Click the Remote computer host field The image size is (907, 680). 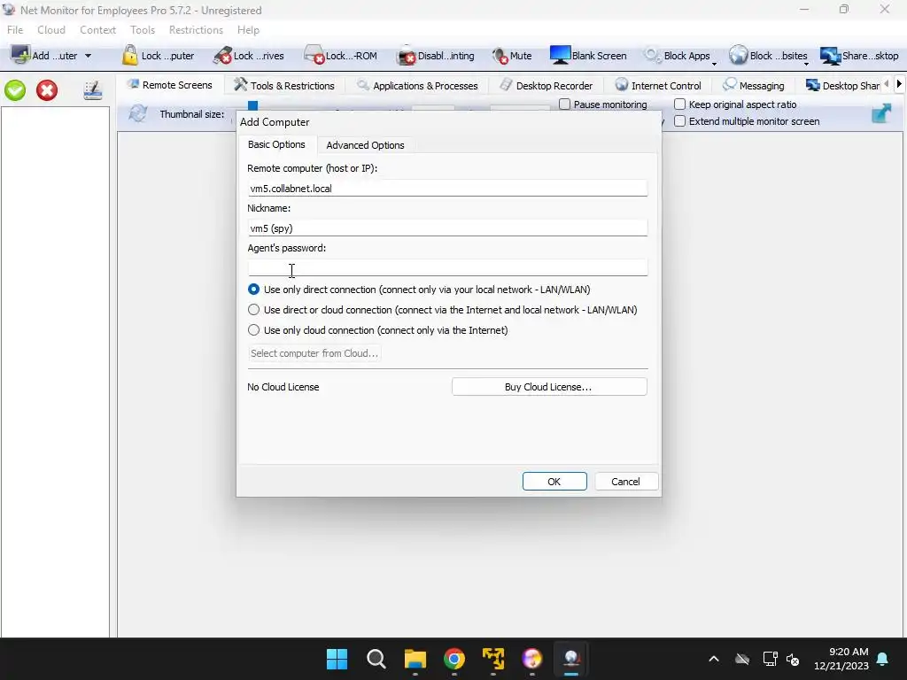[447, 188]
